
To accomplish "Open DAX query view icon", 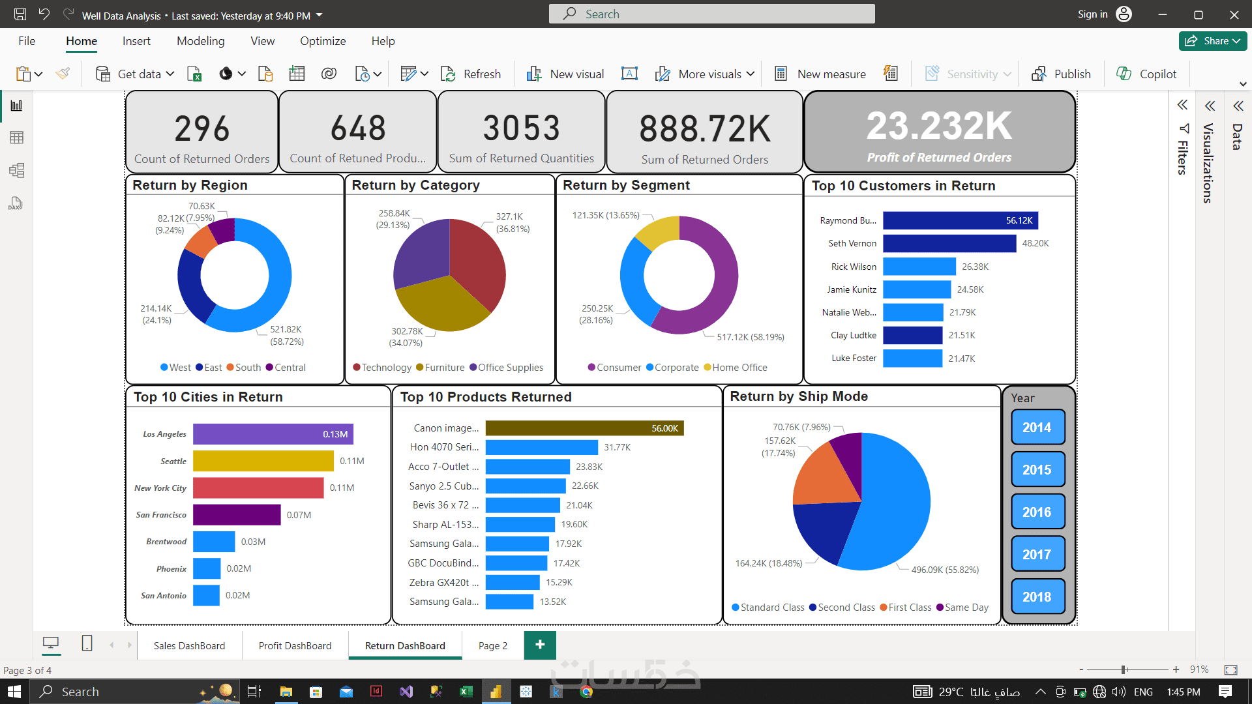I will (x=16, y=203).
